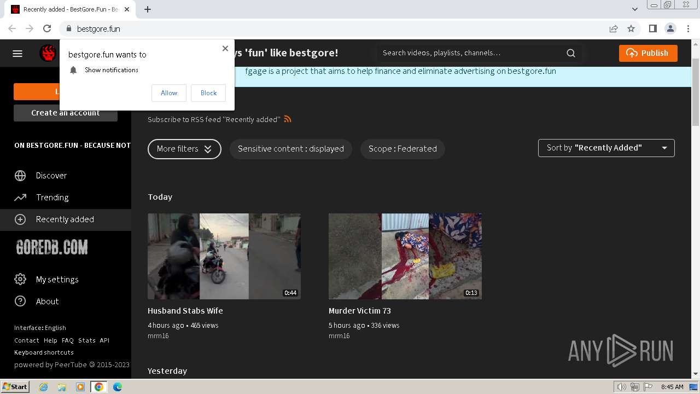Screen dimensions: 700x394
Task: Click the browser address bar
Action: click(339, 28)
